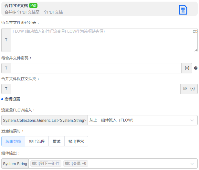This screenshot has height=170, width=199.
Task: Browse for a save folder with the folder icon
Action: 185,89
